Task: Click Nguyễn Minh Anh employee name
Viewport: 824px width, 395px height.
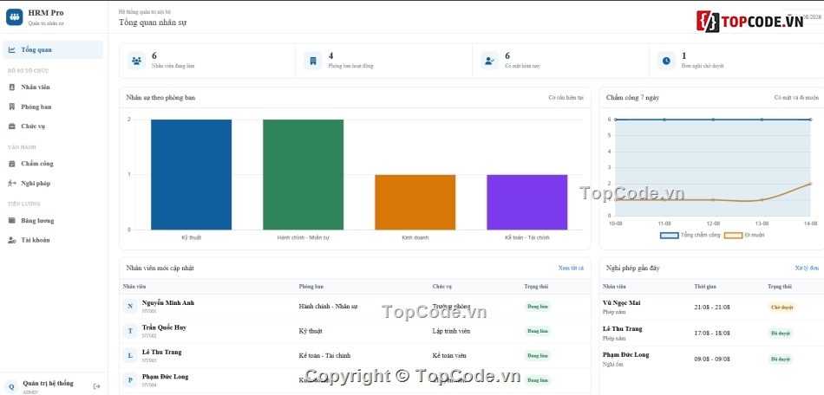Action: 168,302
